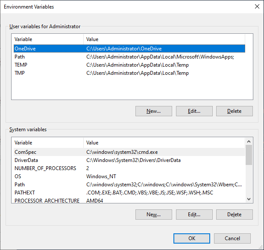Create a new system variable with New...
Screen dimensions: 264x250
[x=153, y=215]
